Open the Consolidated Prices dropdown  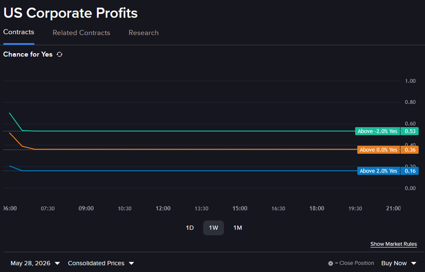[101, 263]
